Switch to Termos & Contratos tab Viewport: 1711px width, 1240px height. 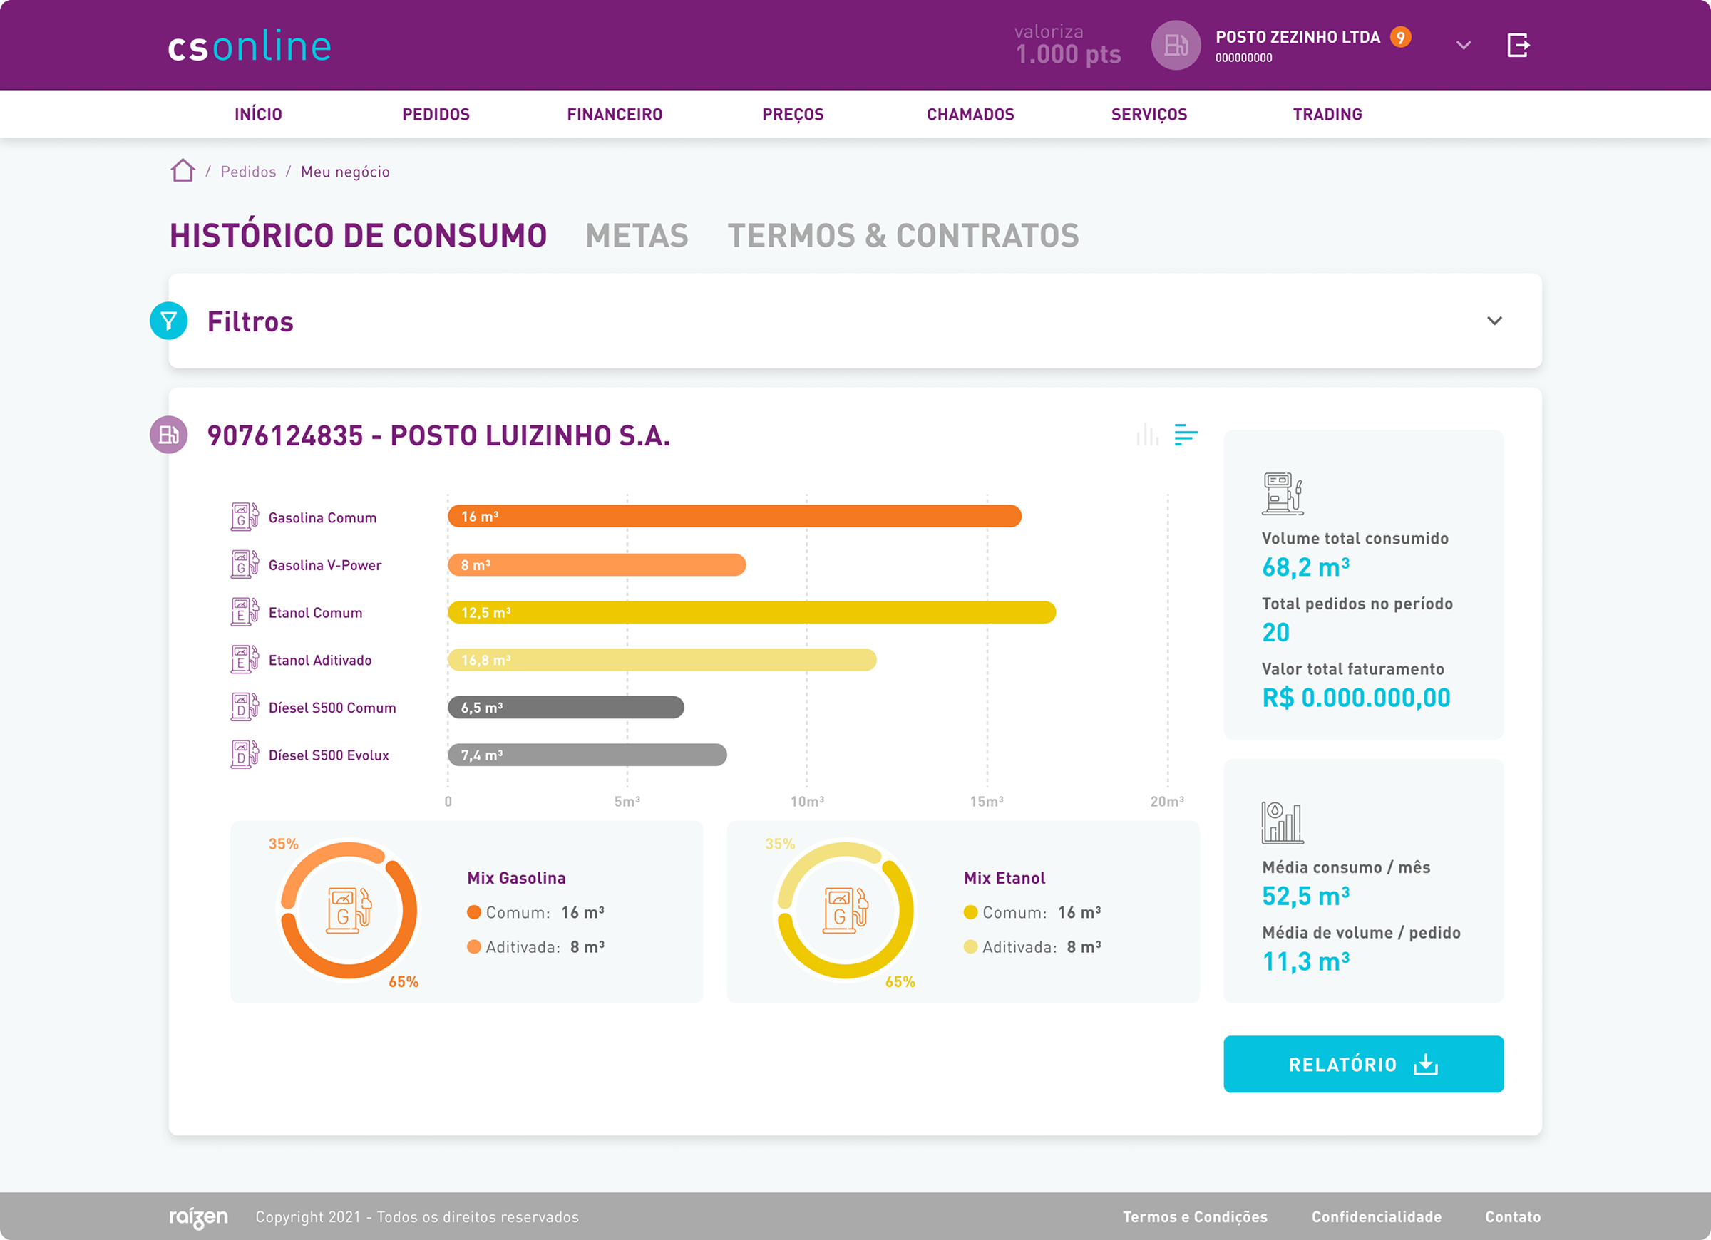[x=903, y=236]
